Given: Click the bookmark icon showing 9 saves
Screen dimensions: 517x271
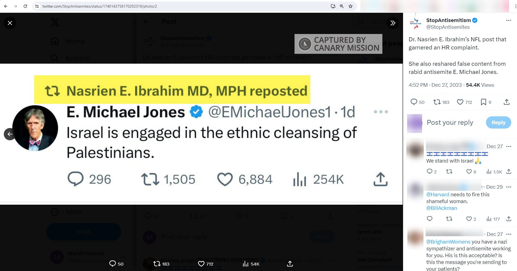Looking at the screenshot, I should point(484,102).
